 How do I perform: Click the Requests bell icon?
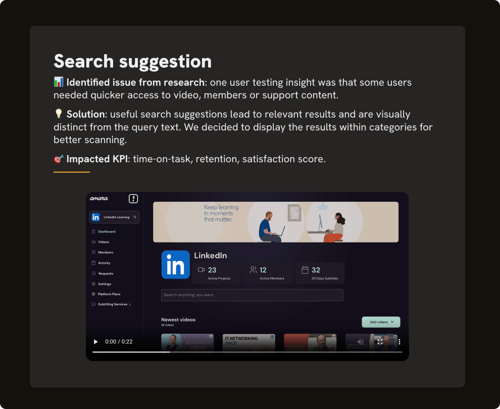coord(93,274)
